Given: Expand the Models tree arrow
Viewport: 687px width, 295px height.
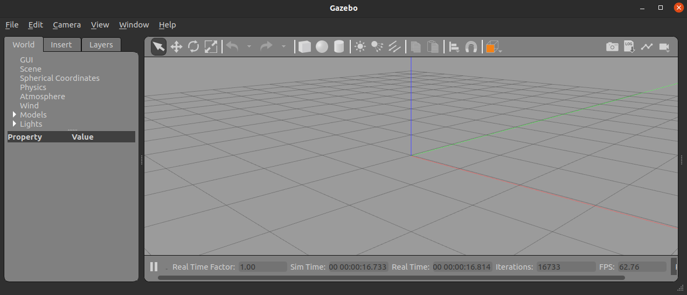Looking at the screenshot, I should coord(15,115).
